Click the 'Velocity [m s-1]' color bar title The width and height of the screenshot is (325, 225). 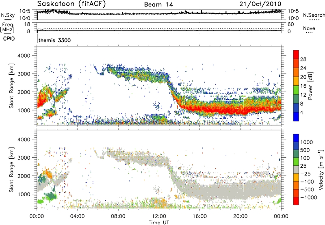click(x=321, y=169)
